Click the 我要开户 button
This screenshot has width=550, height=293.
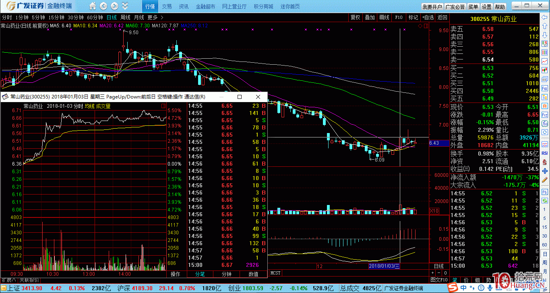click(432, 7)
